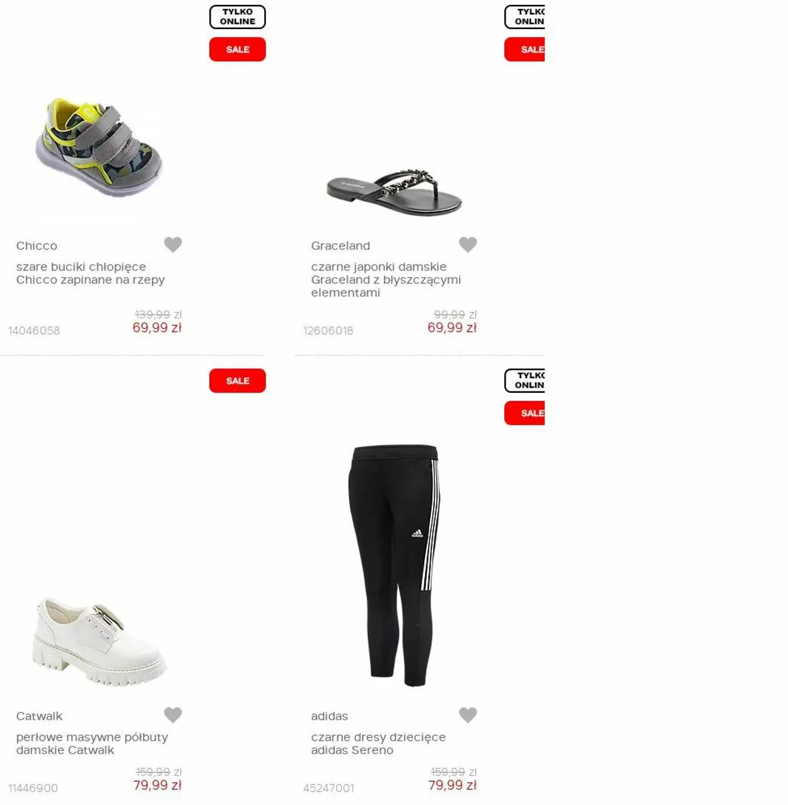Open the black Graceland flip-flop image
Viewport: 788px width, 805px height.
point(395,192)
